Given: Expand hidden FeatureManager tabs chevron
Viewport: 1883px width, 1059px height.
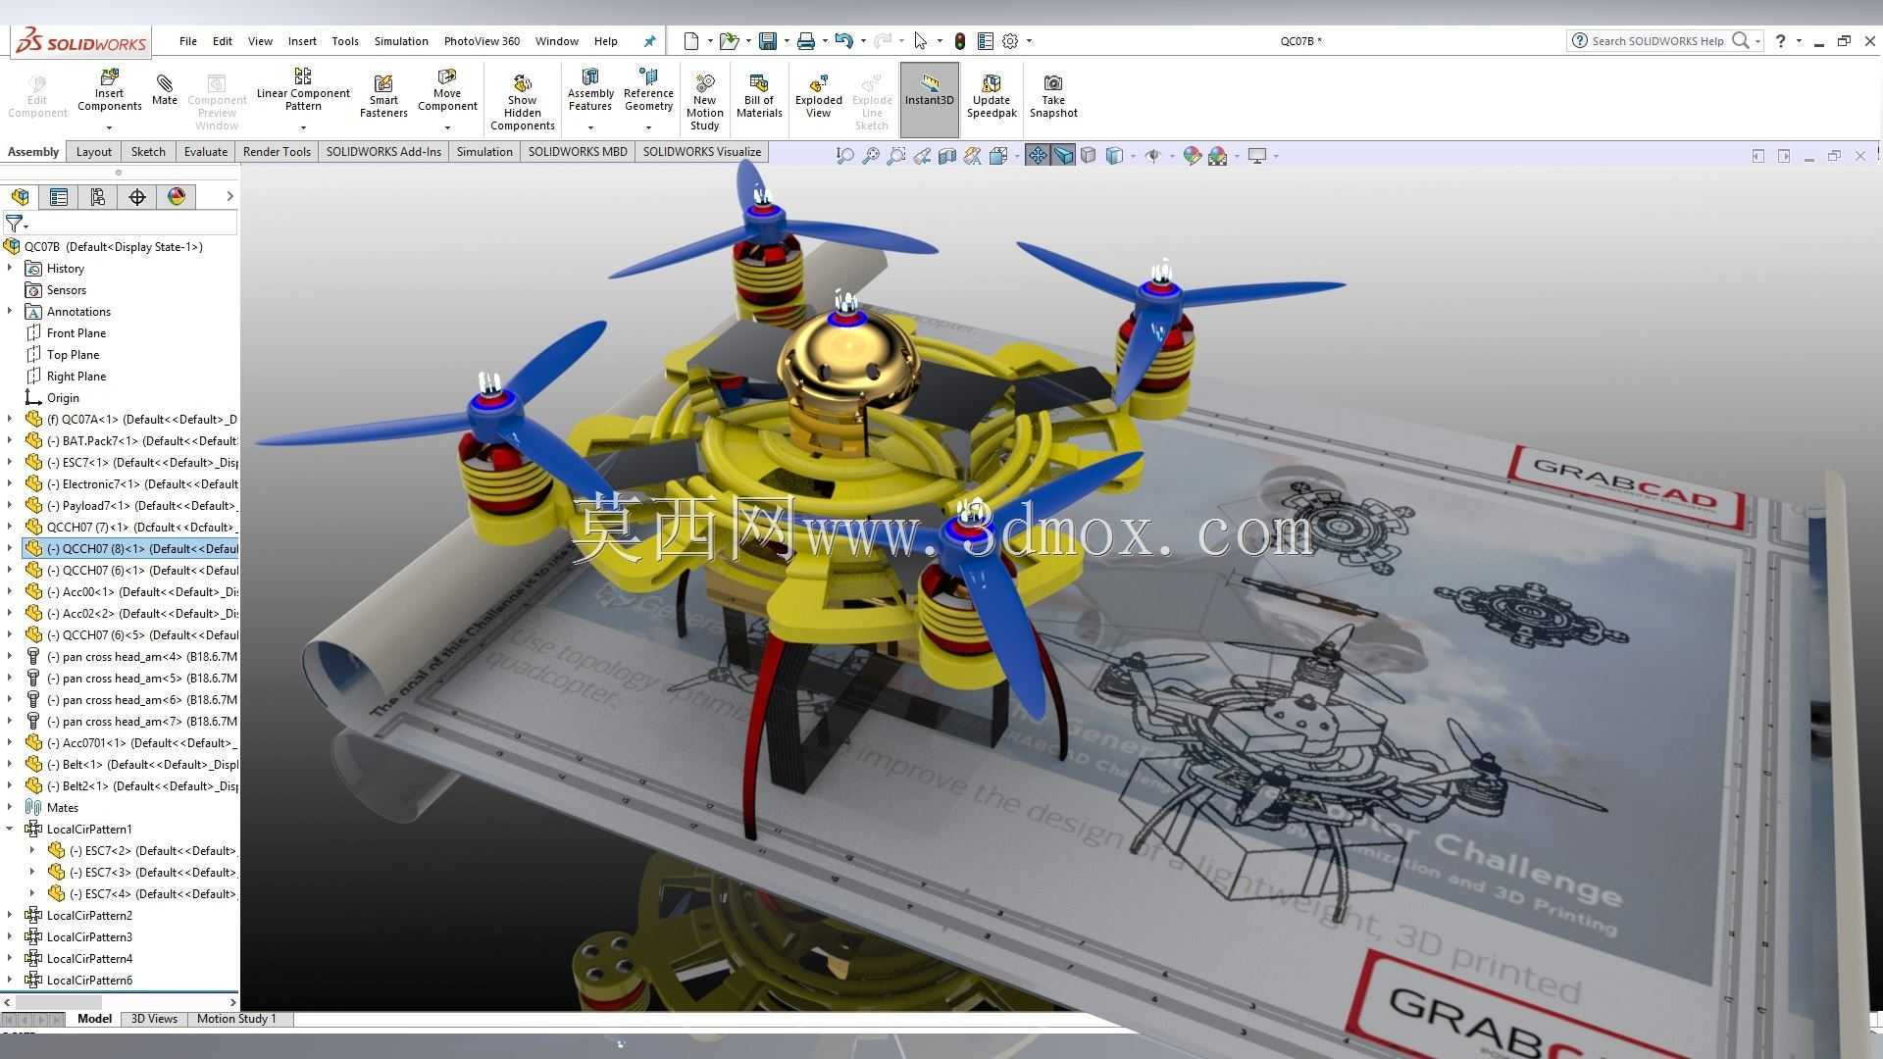Looking at the screenshot, I should pos(229,196).
